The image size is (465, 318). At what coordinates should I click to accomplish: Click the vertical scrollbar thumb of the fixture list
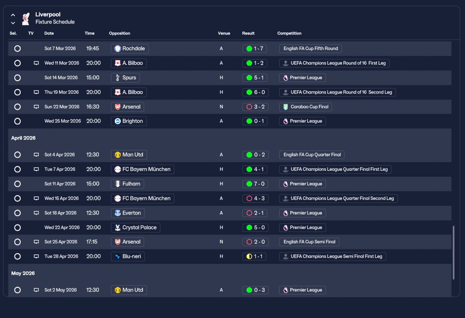pos(453,253)
